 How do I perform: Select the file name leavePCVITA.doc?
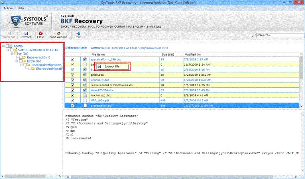pyautogui.click(x=102, y=90)
